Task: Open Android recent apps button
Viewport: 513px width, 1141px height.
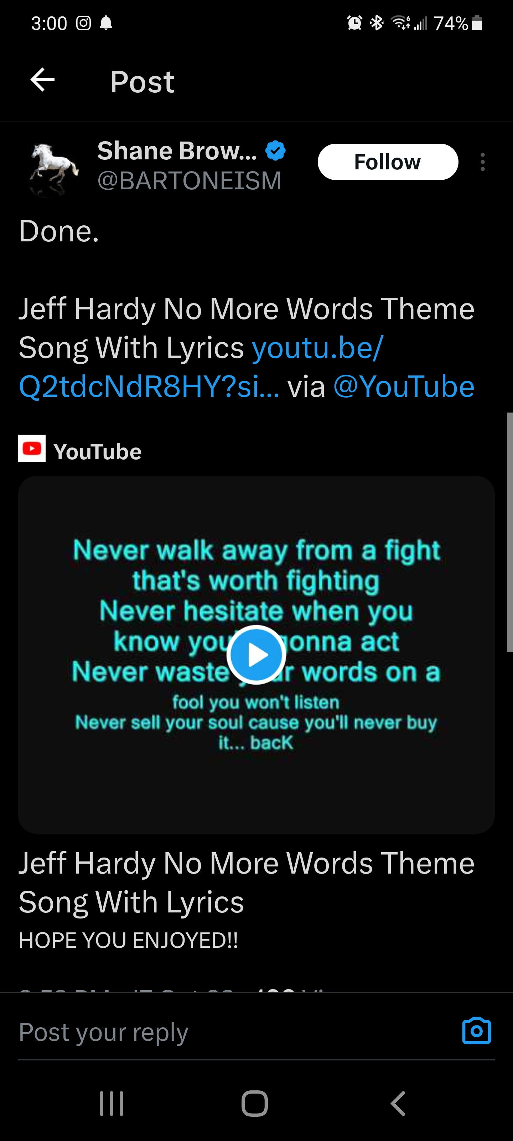Action: click(112, 1103)
